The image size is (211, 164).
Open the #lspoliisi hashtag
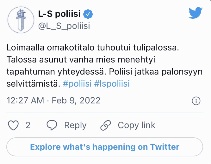[112, 83]
